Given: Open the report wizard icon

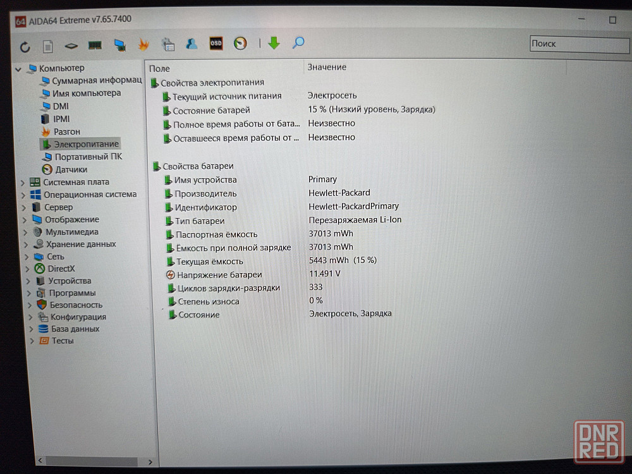Looking at the screenshot, I should pos(168,44).
